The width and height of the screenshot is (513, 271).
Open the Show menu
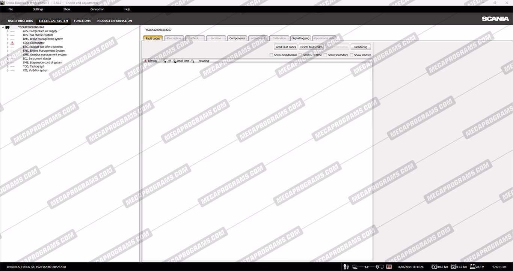click(67, 9)
